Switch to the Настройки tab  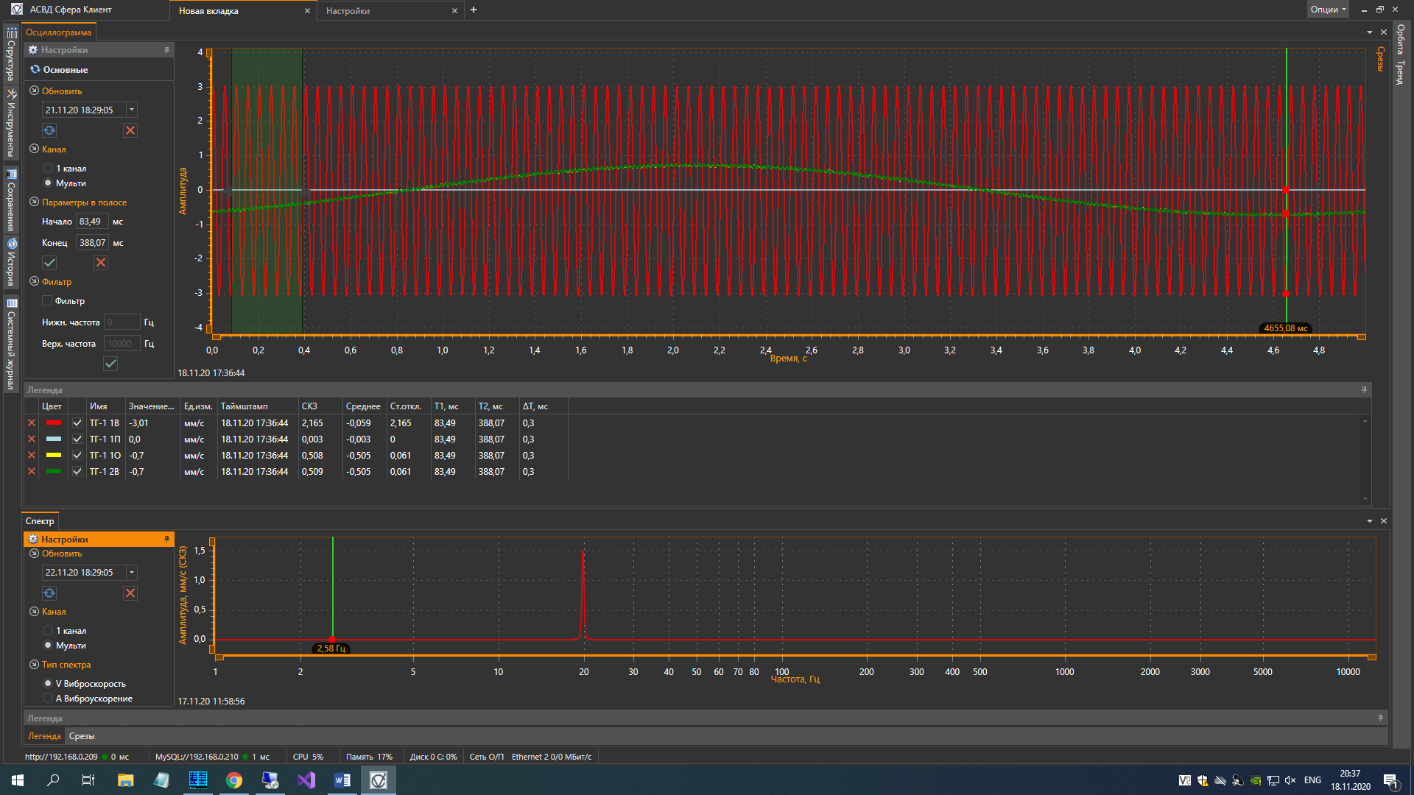pyautogui.click(x=348, y=11)
